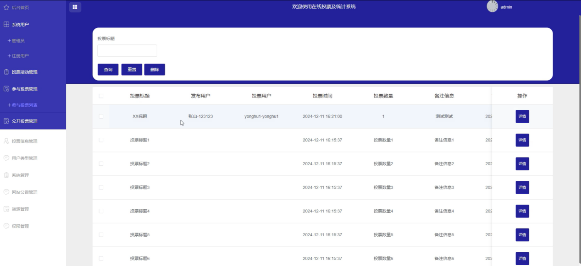Focus the 投票标题 search input field
581x266 pixels.
coord(127,51)
